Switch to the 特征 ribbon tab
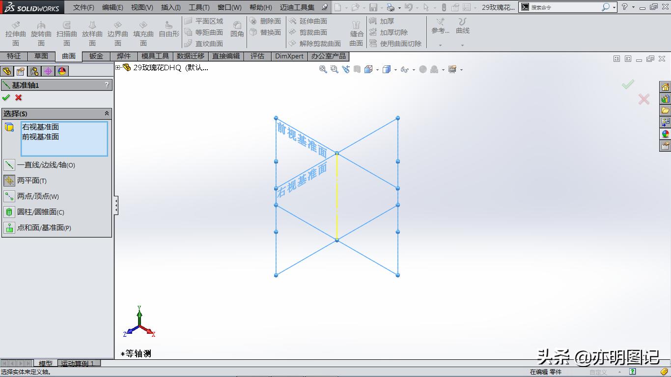The image size is (671, 377). click(14, 56)
